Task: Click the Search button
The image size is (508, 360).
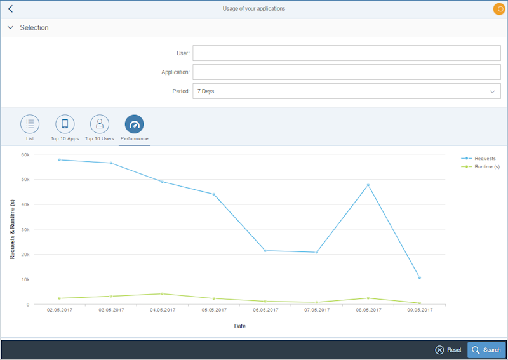Action: pyautogui.click(x=486, y=350)
